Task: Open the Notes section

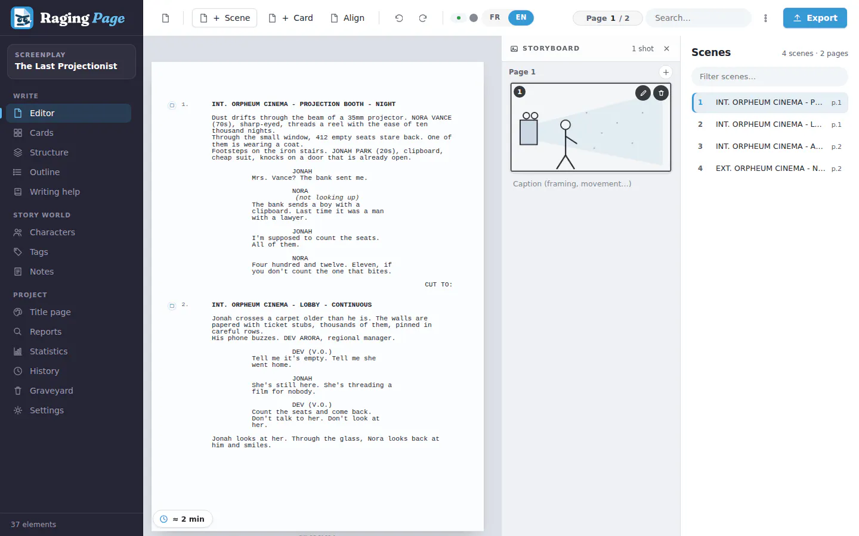Action: [69, 272]
